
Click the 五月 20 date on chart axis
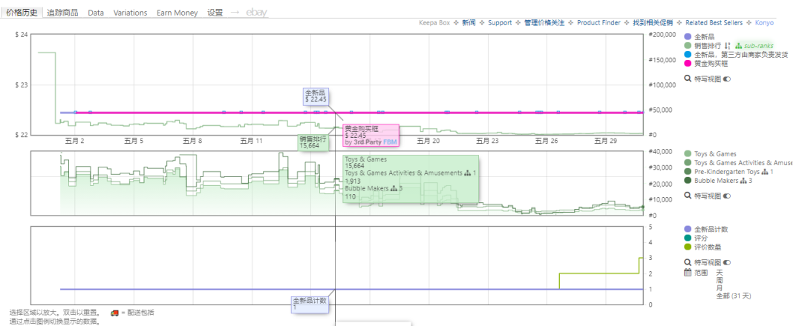pos(428,142)
